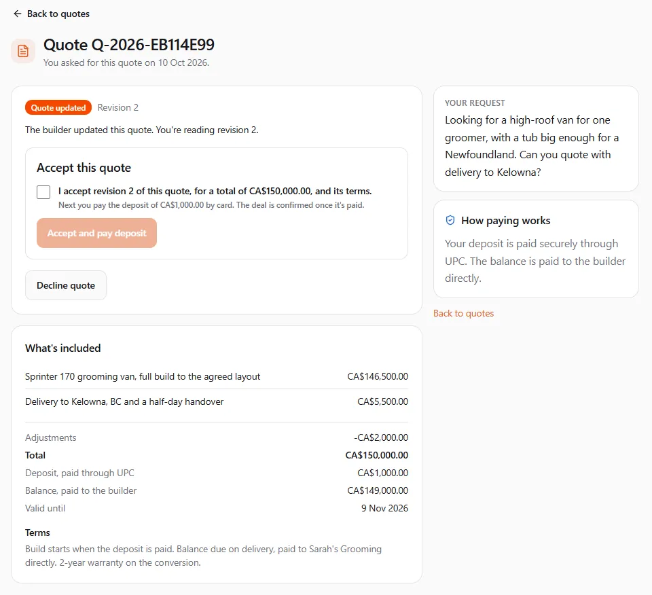Image resolution: width=652 pixels, height=595 pixels.
Task: Click the bold CA$150,000.00 total in the table
Action: click(377, 455)
